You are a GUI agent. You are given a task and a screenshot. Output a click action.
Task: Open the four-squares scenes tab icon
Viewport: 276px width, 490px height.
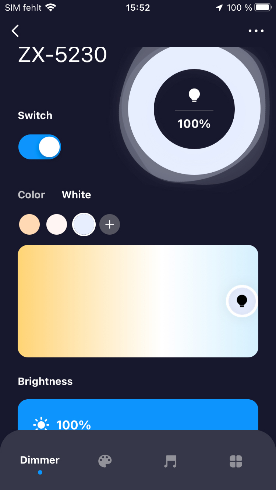tap(236, 461)
